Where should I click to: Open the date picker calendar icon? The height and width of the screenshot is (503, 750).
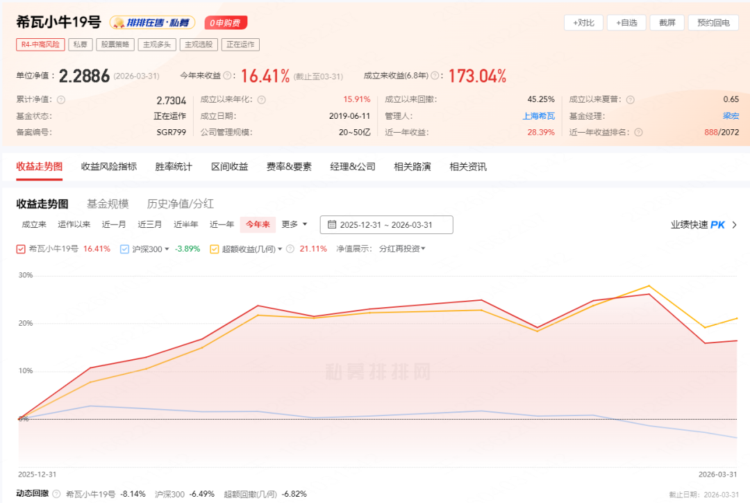pos(331,224)
